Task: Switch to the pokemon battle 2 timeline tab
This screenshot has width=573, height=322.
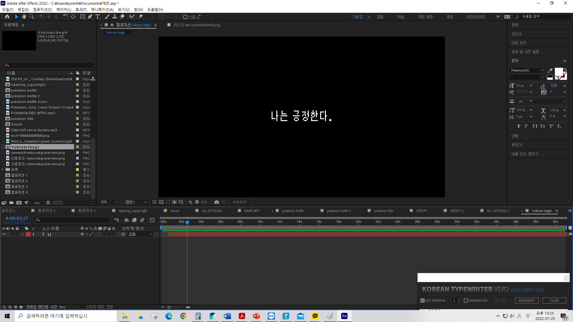Action: pos(339,211)
